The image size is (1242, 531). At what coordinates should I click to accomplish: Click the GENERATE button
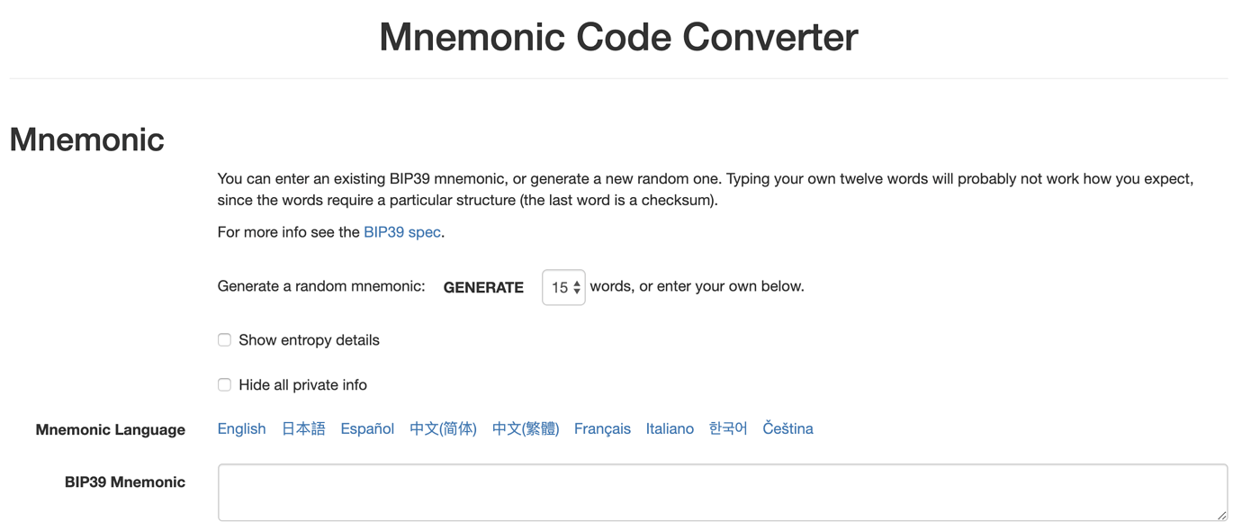pyautogui.click(x=483, y=287)
